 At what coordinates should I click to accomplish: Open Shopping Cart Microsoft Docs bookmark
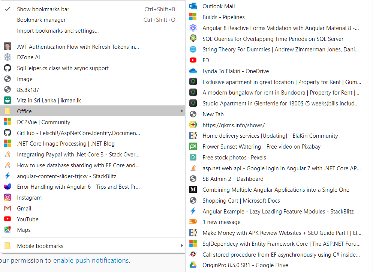click(x=279, y=200)
